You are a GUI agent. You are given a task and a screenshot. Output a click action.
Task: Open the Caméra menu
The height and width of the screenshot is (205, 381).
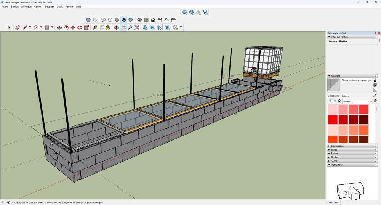pos(38,6)
